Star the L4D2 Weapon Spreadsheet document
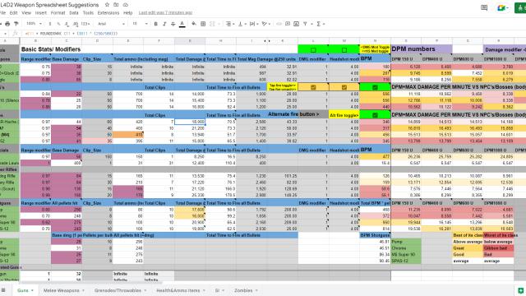Screen dimensions: 526x296 (x=107, y=5)
